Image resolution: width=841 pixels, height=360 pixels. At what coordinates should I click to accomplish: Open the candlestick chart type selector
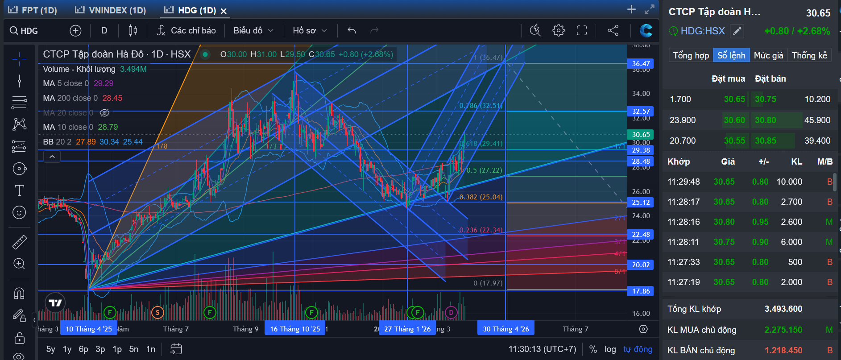pos(133,30)
